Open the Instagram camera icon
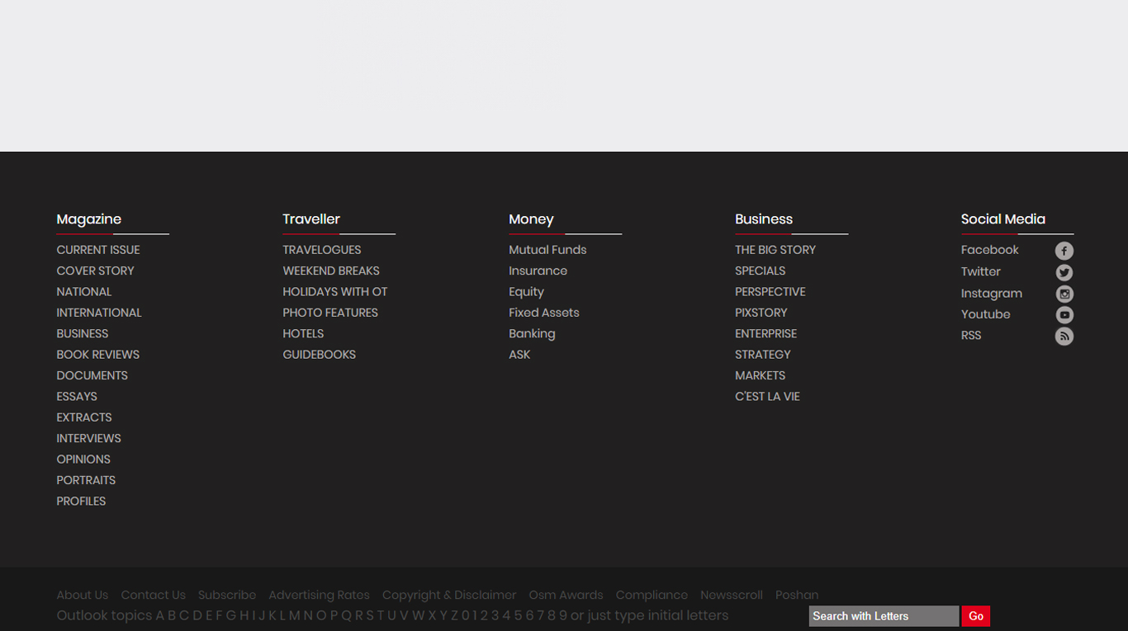This screenshot has height=631, width=1128. pos(1064,294)
